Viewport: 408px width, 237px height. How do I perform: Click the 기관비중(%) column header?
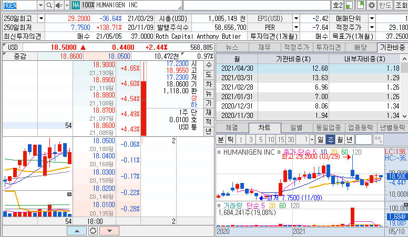click(293, 59)
